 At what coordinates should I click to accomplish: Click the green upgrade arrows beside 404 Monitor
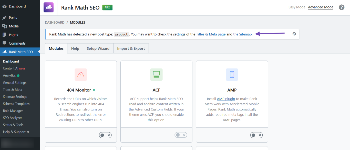tap(94, 90)
